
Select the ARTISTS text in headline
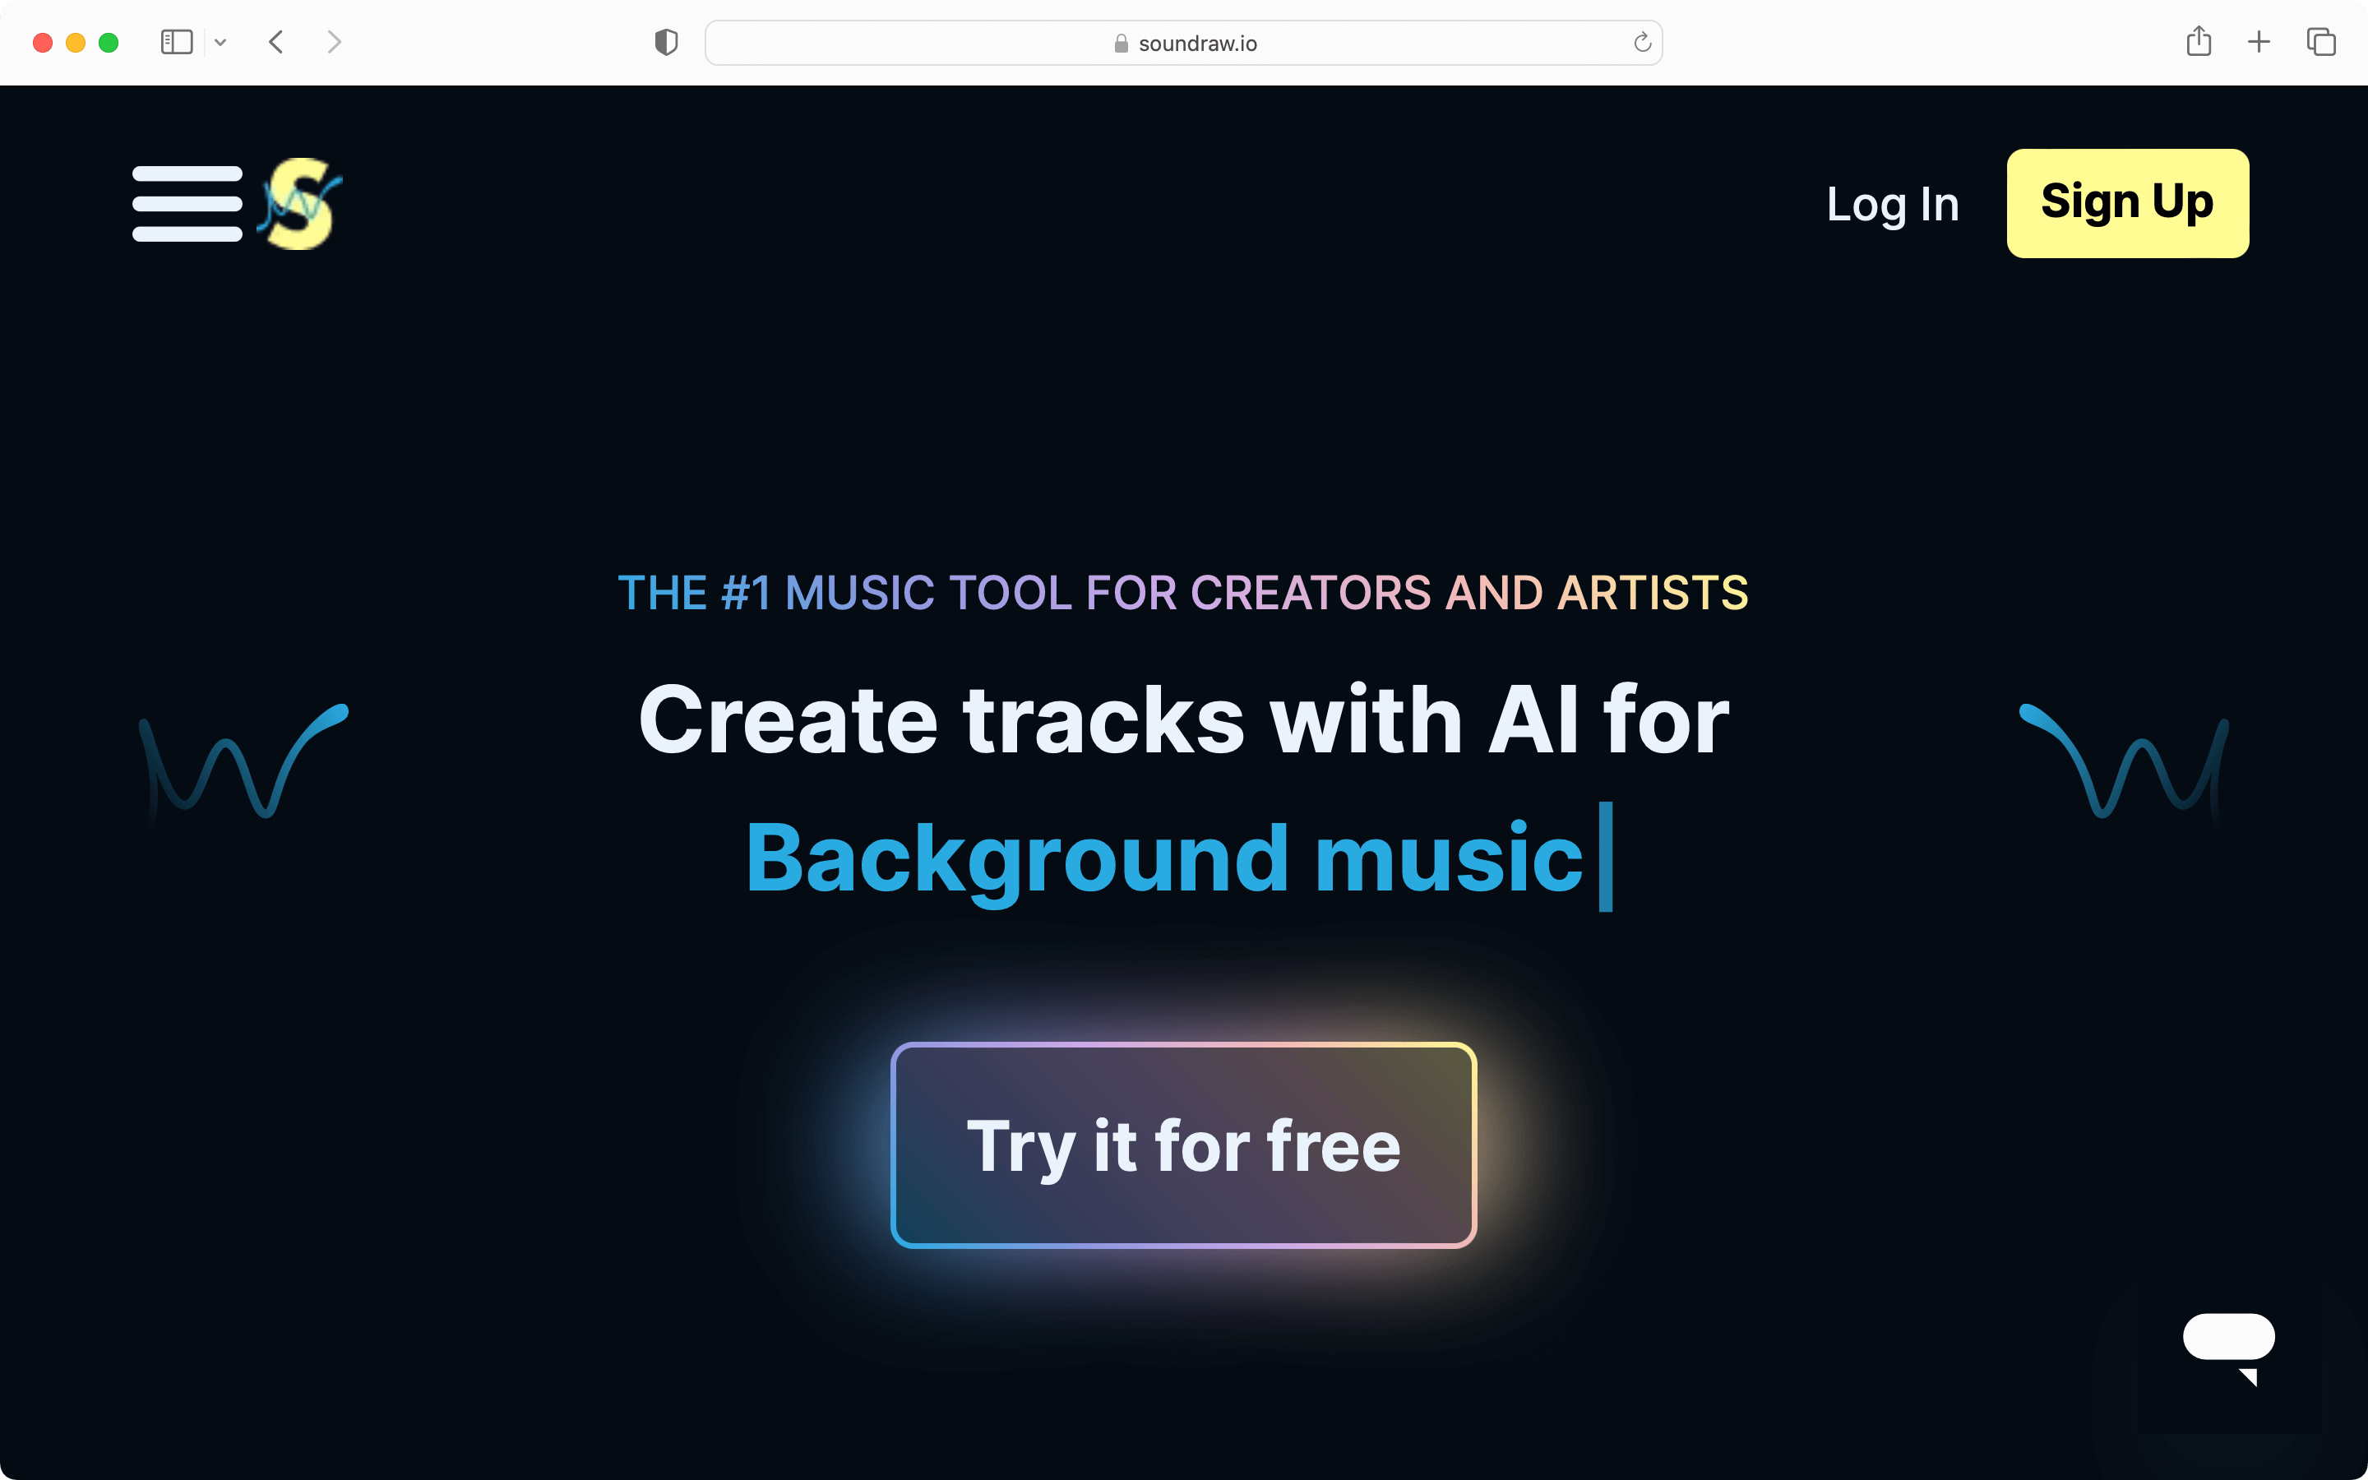(1649, 590)
